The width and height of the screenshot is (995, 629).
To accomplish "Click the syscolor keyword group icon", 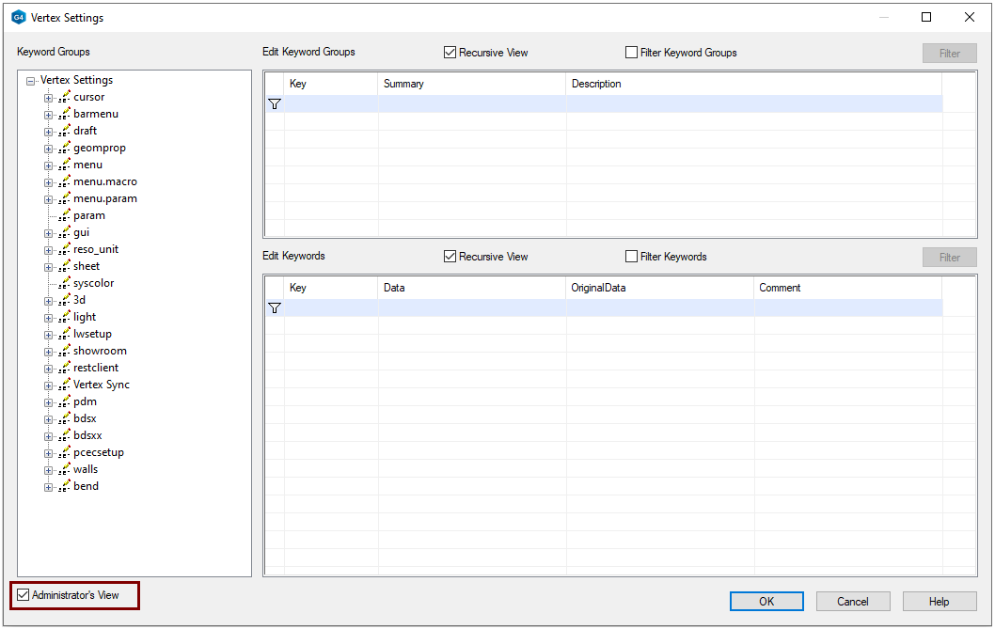I will coord(65,283).
